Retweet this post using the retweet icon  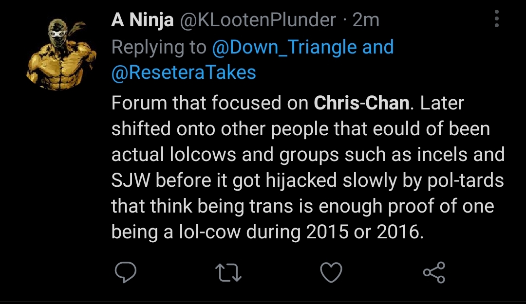(229, 272)
